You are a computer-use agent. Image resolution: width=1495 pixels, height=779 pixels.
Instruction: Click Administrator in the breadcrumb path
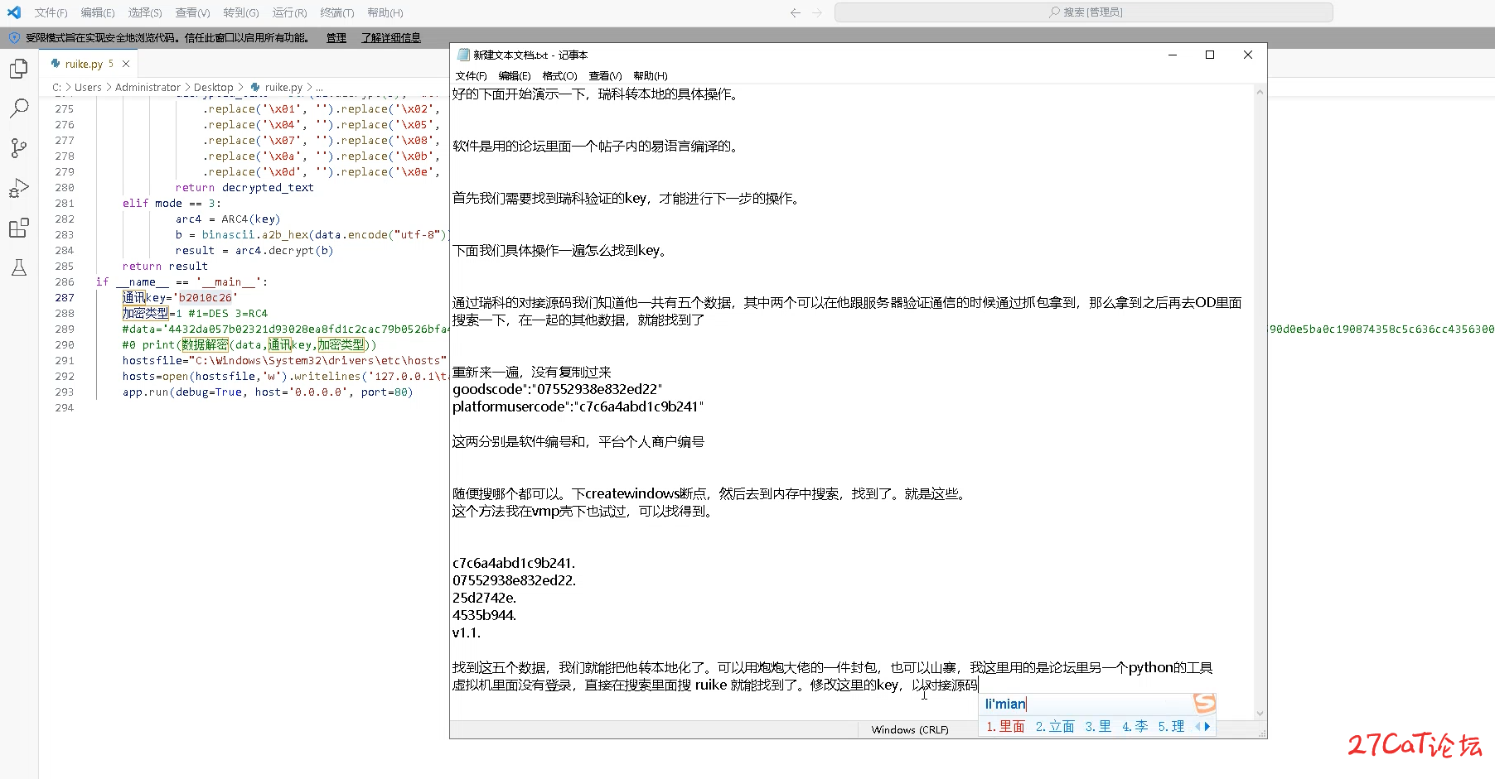[148, 87]
